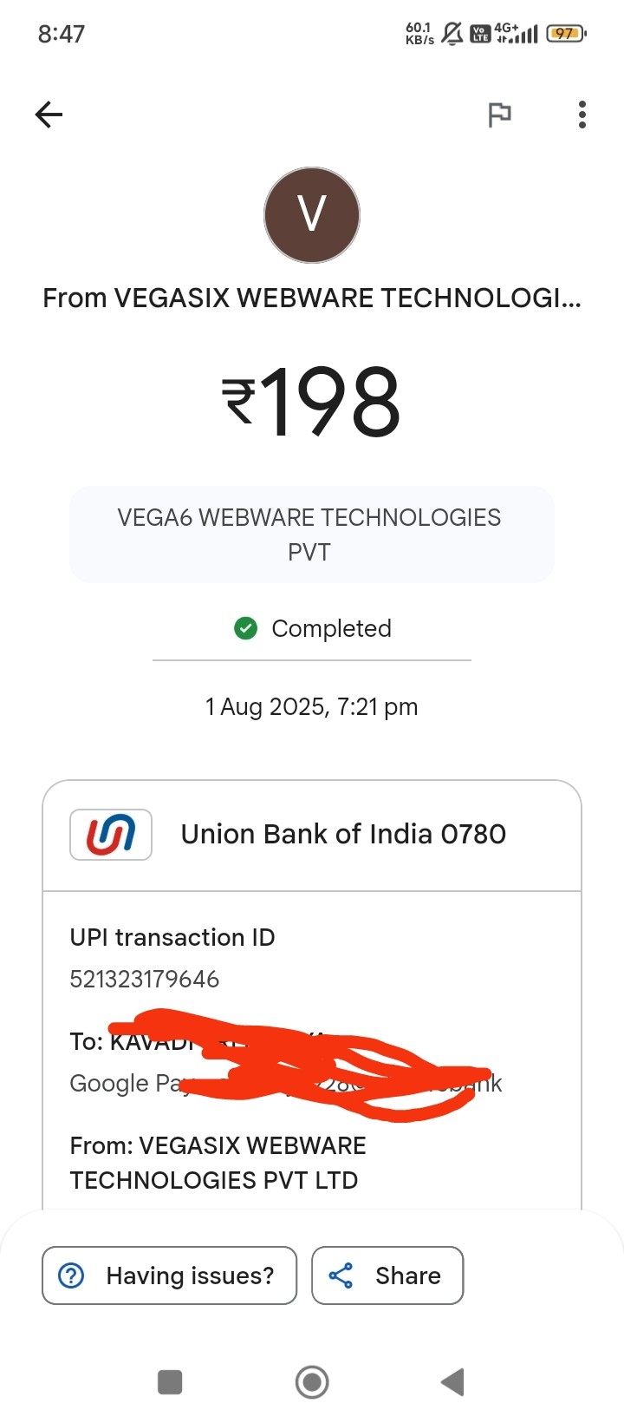Tap the report flag icon

coord(499,115)
